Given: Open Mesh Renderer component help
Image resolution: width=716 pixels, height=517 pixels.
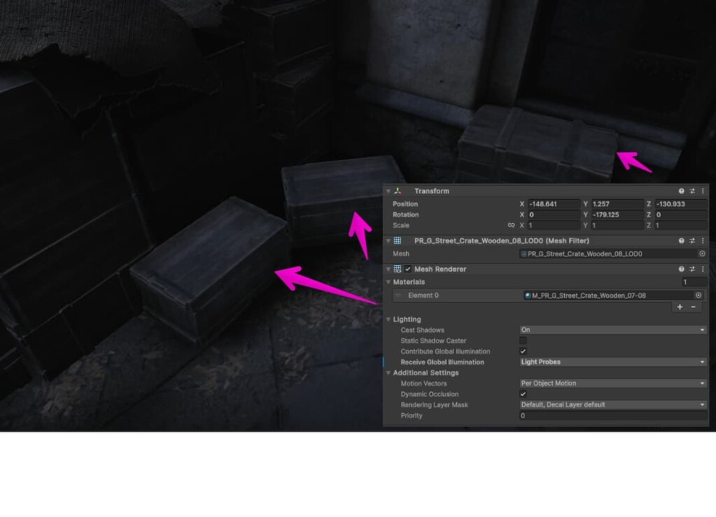Looking at the screenshot, I should [682, 269].
